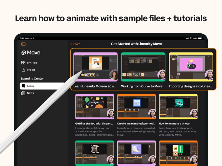The height and width of the screenshot is (166, 222).
Task: Click 'Get Started with Linearity Move' header
Action: tap(136, 44)
